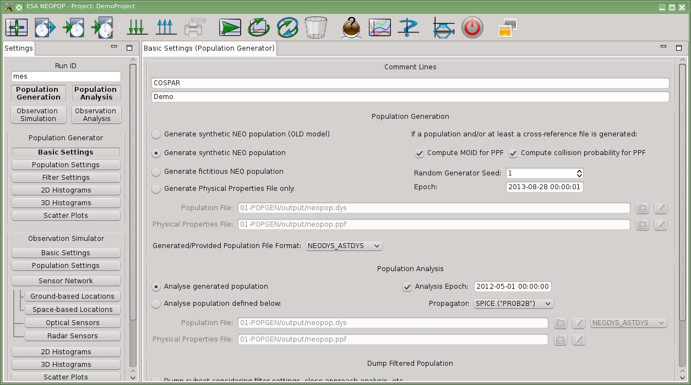The image size is (691, 385).
Task: Click the Run ID input field
Action: point(66,77)
